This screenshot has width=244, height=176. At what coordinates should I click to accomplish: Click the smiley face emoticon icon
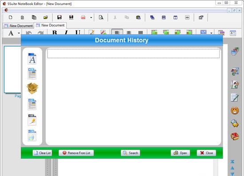click(235, 111)
